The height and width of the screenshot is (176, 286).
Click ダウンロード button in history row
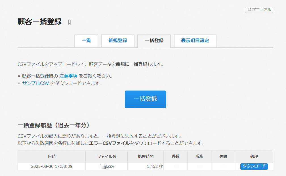click(254, 166)
